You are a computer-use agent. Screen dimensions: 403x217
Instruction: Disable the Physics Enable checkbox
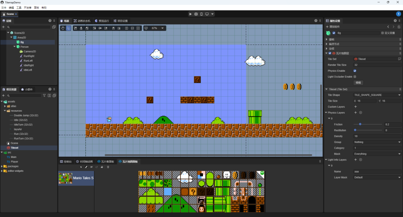[x=355, y=71]
